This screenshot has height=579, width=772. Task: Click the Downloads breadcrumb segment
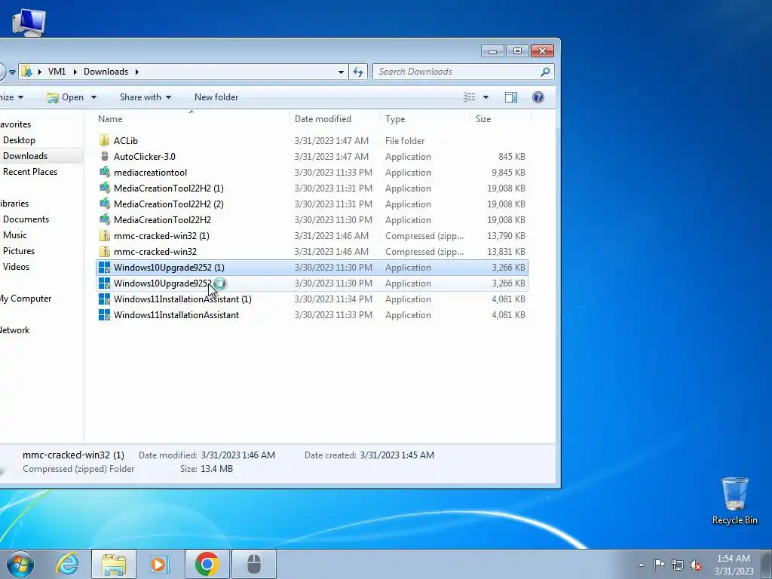pos(106,72)
